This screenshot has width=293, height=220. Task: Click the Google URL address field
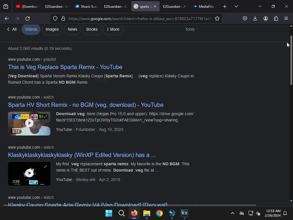pyautogui.click(x=140, y=19)
